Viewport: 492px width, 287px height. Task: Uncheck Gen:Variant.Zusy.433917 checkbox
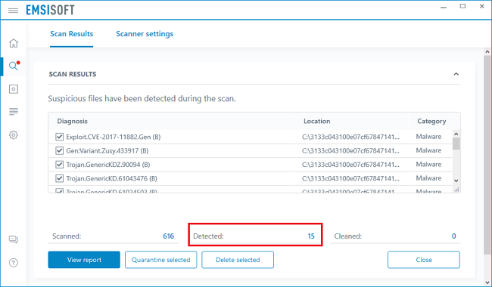pos(59,150)
